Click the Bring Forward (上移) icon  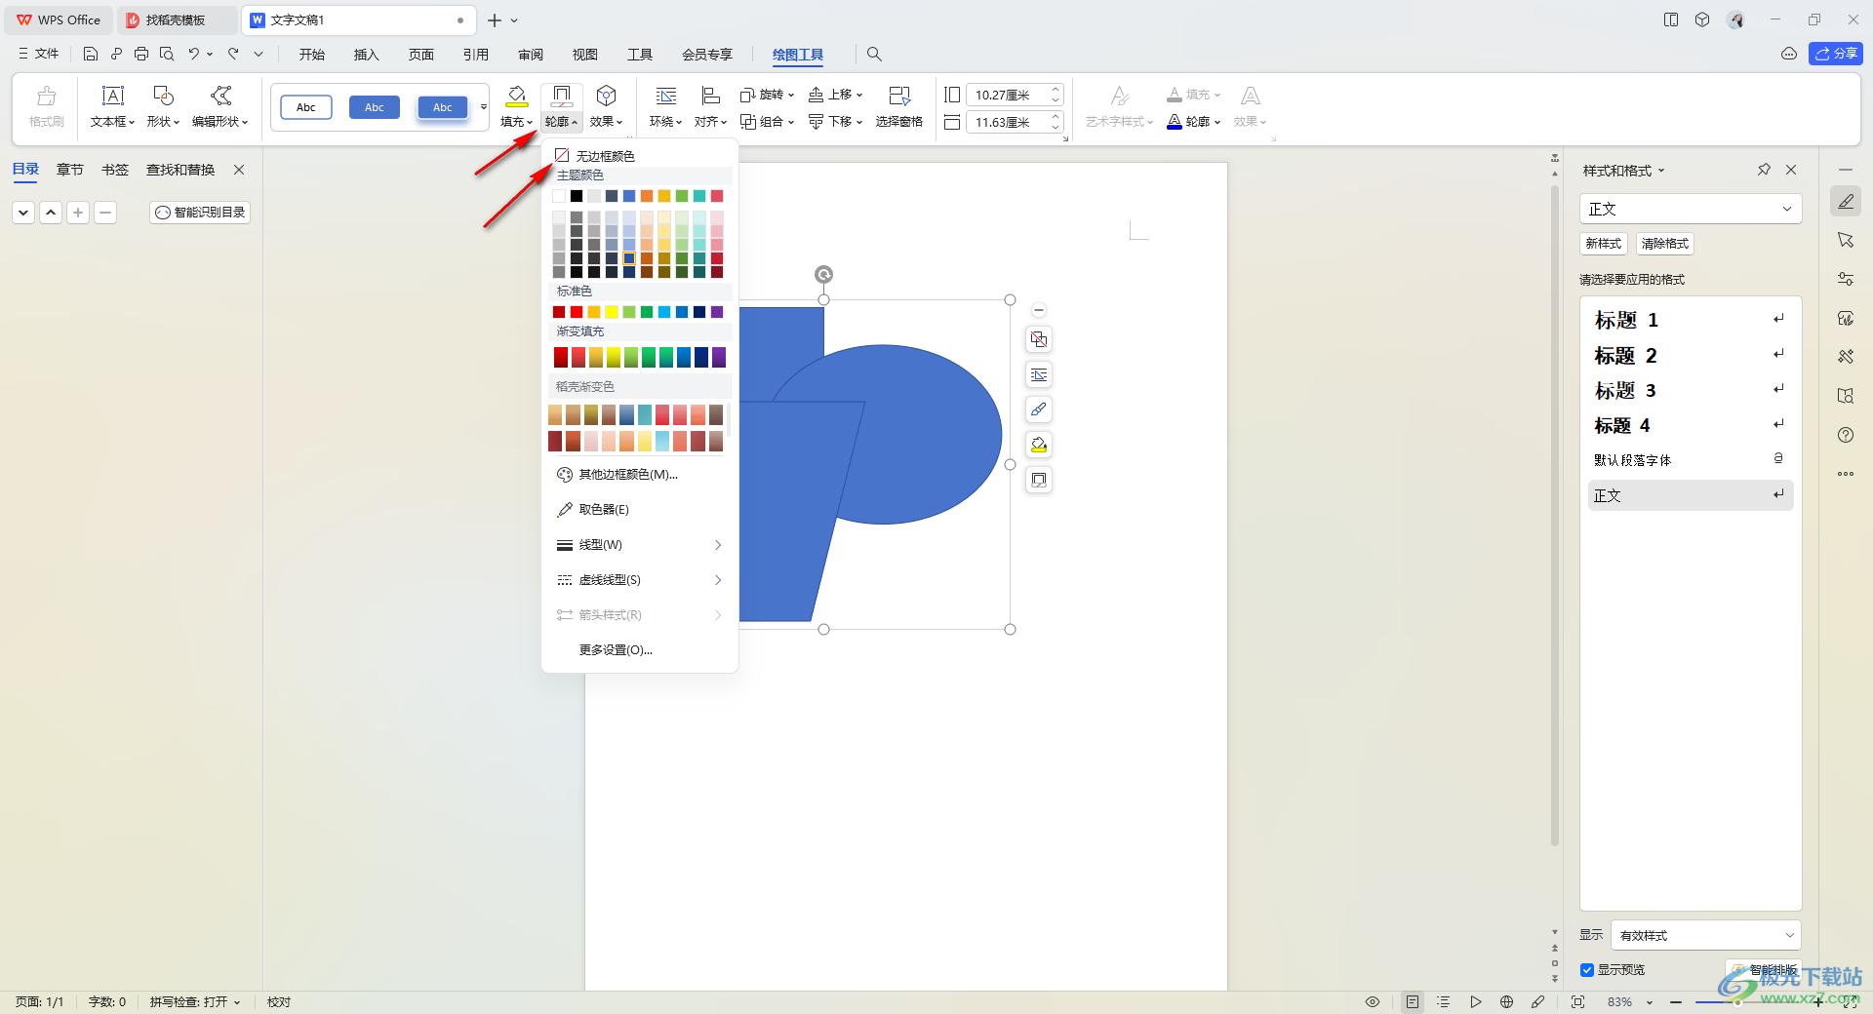817,95
